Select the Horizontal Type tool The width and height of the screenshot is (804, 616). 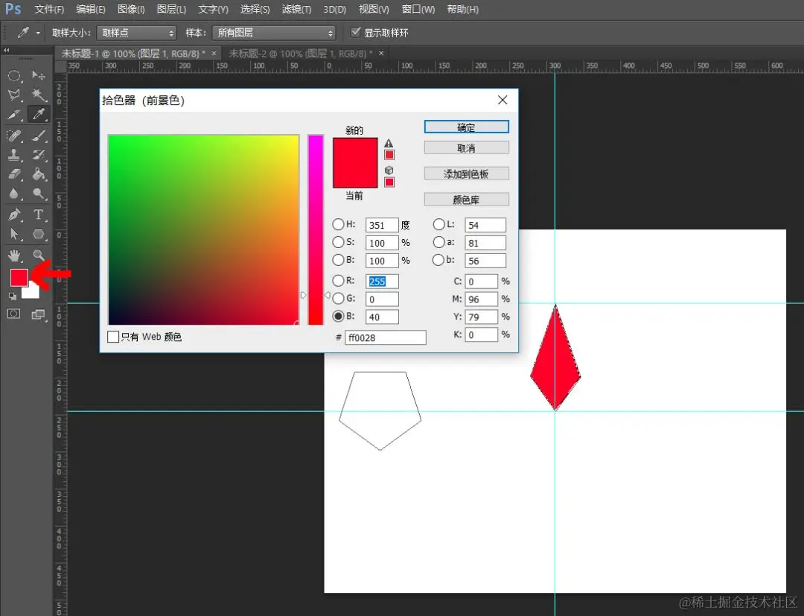[x=39, y=215]
